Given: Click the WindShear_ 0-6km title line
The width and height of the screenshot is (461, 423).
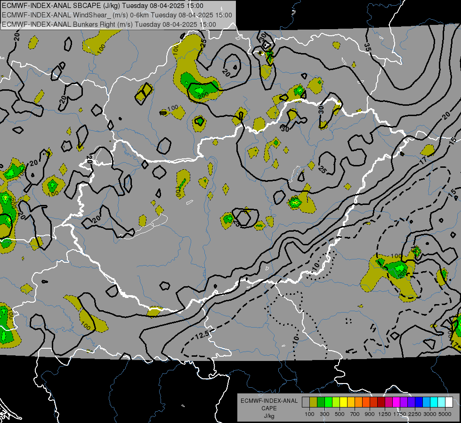Looking at the screenshot, I should [x=117, y=15].
